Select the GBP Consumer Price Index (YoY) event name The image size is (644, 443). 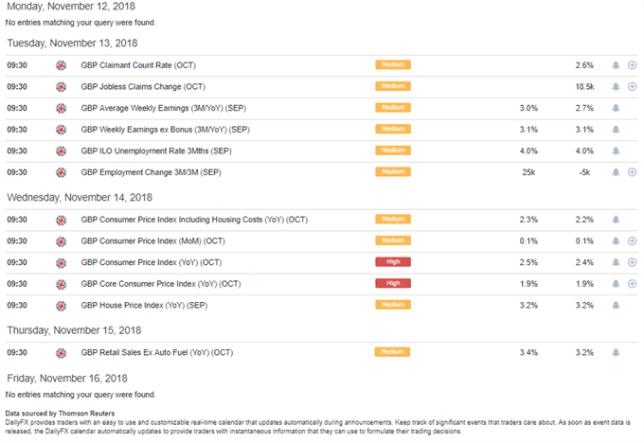point(152,262)
